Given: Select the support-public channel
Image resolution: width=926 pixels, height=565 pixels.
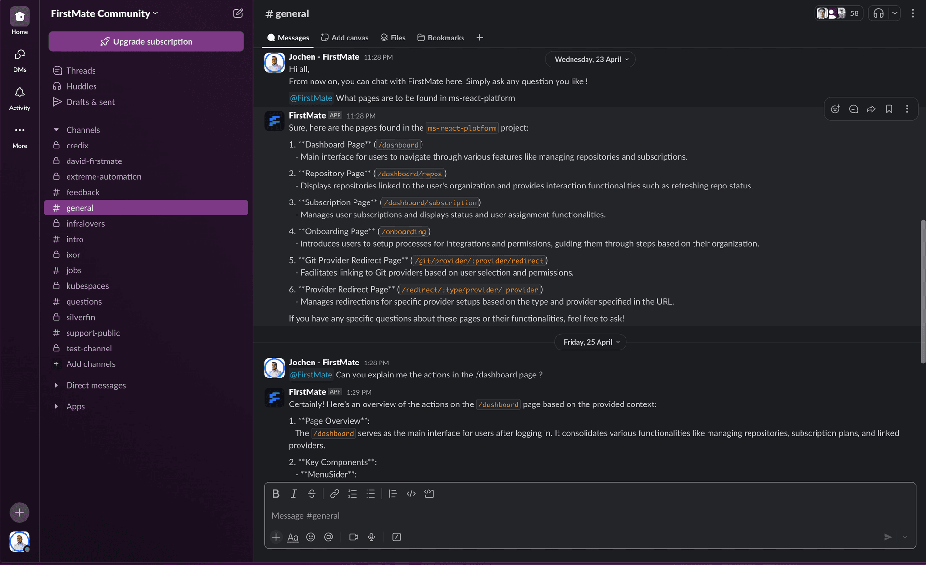Looking at the screenshot, I should tap(146, 333).
